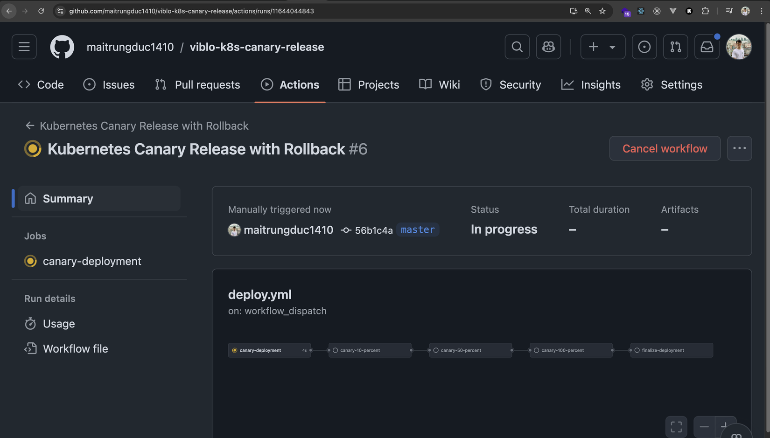Open commit 56b1c4a
The height and width of the screenshot is (438, 770).
(x=373, y=229)
